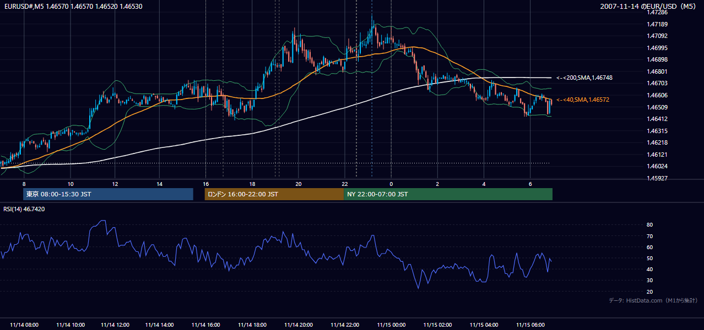704x330 pixels.
Task: Click the 11/14 12:00 time label
Action: [115, 325]
